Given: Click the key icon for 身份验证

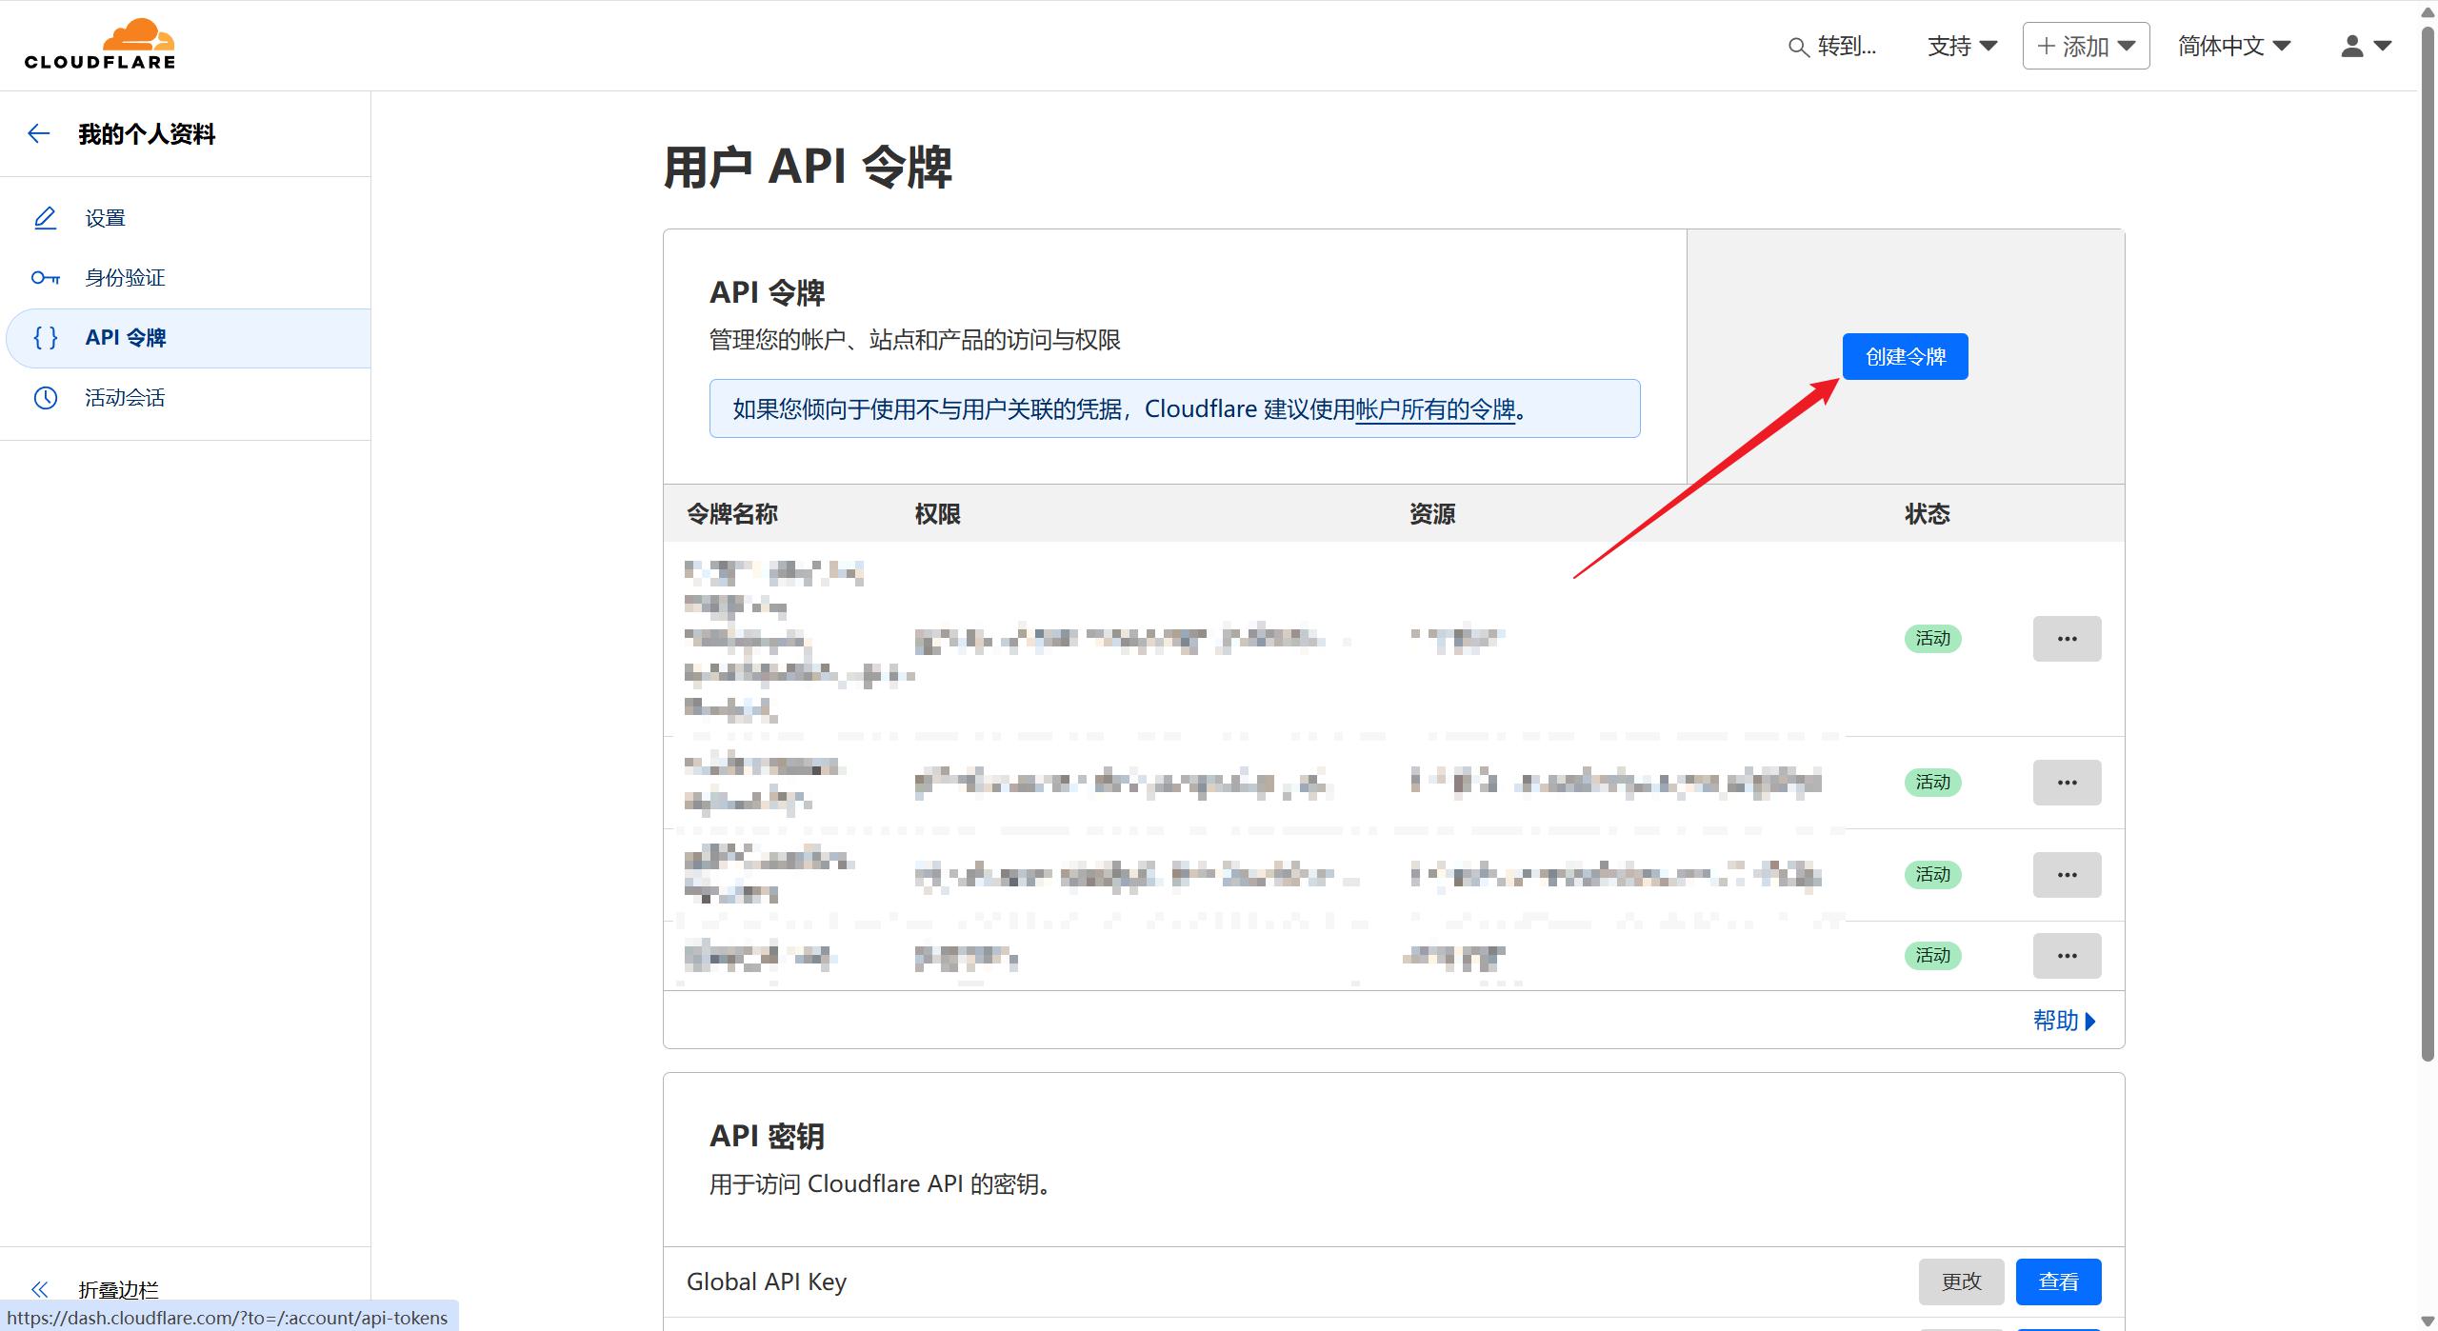Looking at the screenshot, I should pyautogui.click(x=45, y=278).
